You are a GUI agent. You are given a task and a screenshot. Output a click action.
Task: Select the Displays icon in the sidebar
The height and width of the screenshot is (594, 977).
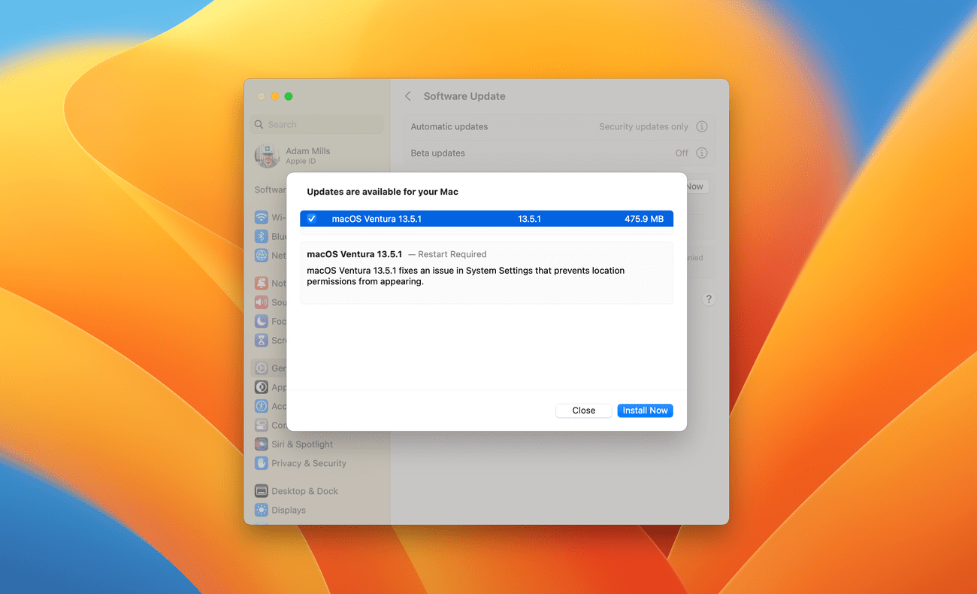[x=261, y=510]
